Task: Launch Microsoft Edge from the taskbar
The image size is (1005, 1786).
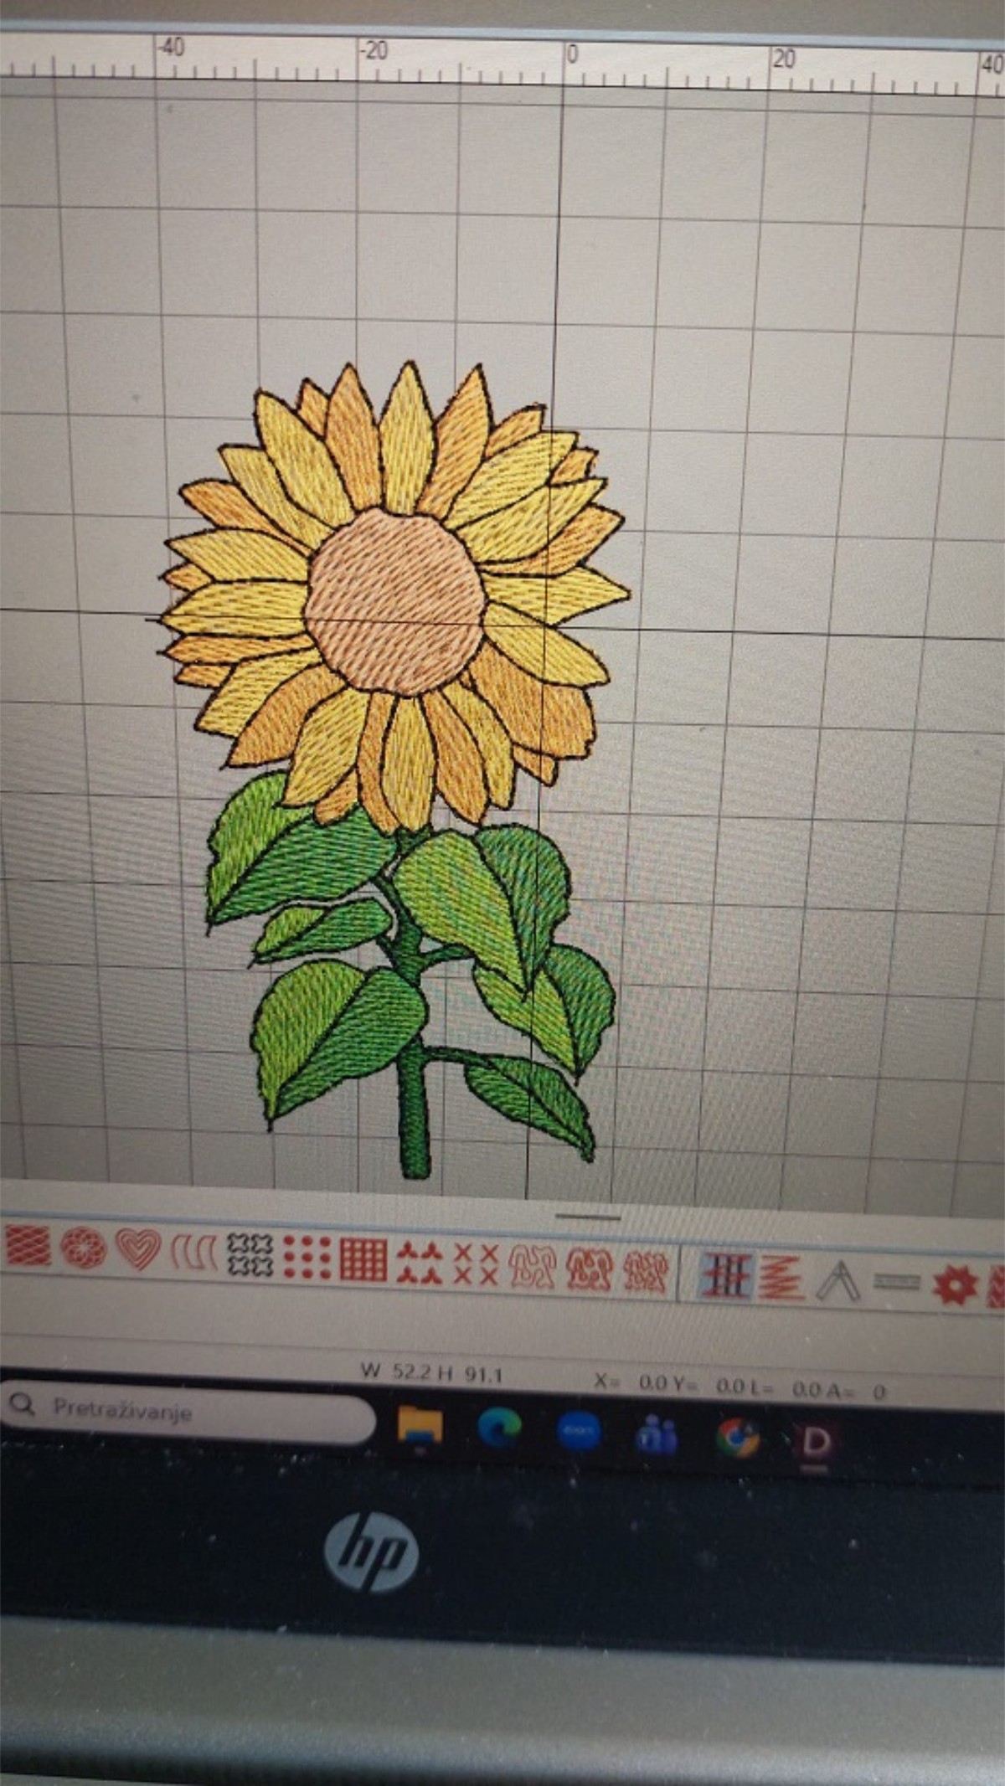Action: click(499, 1427)
